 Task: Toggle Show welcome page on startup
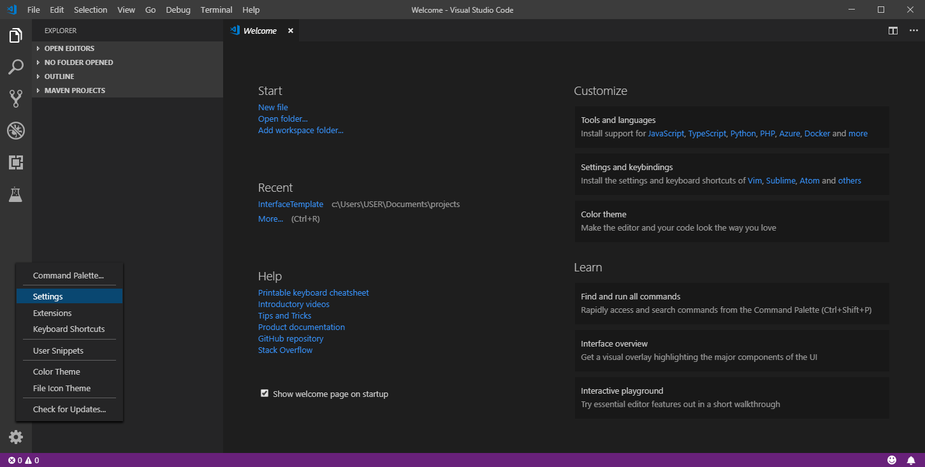coord(264,394)
